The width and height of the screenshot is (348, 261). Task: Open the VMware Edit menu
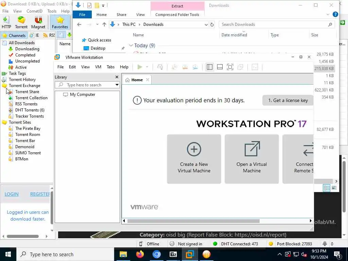[x=72, y=67]
